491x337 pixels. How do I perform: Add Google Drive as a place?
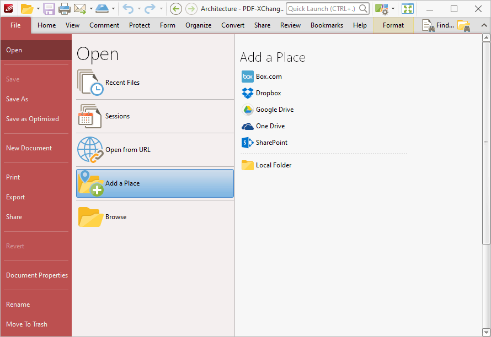coord(268,110)
